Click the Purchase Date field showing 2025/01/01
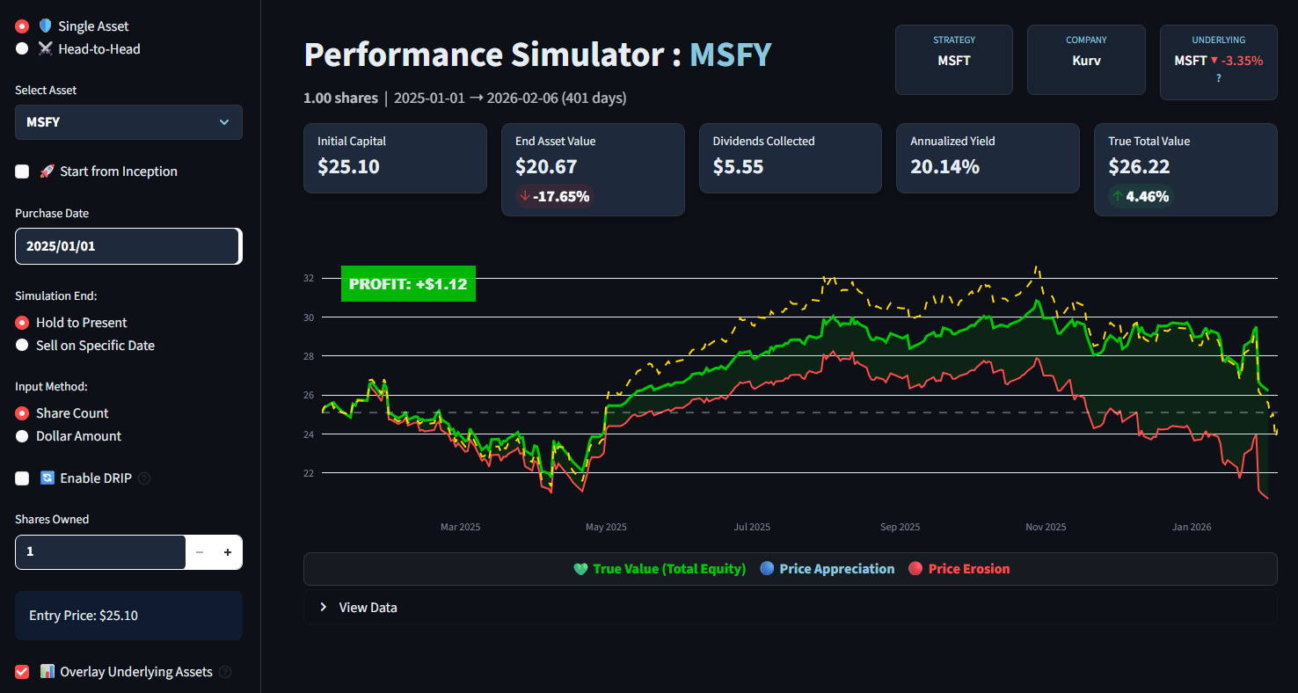 (128, 246)
